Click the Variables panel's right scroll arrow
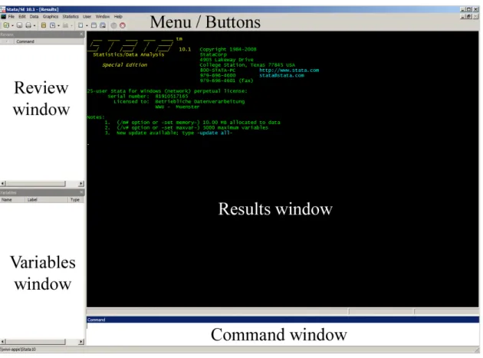This screenshot has width=483, height=358. click(x=81, y=342)
